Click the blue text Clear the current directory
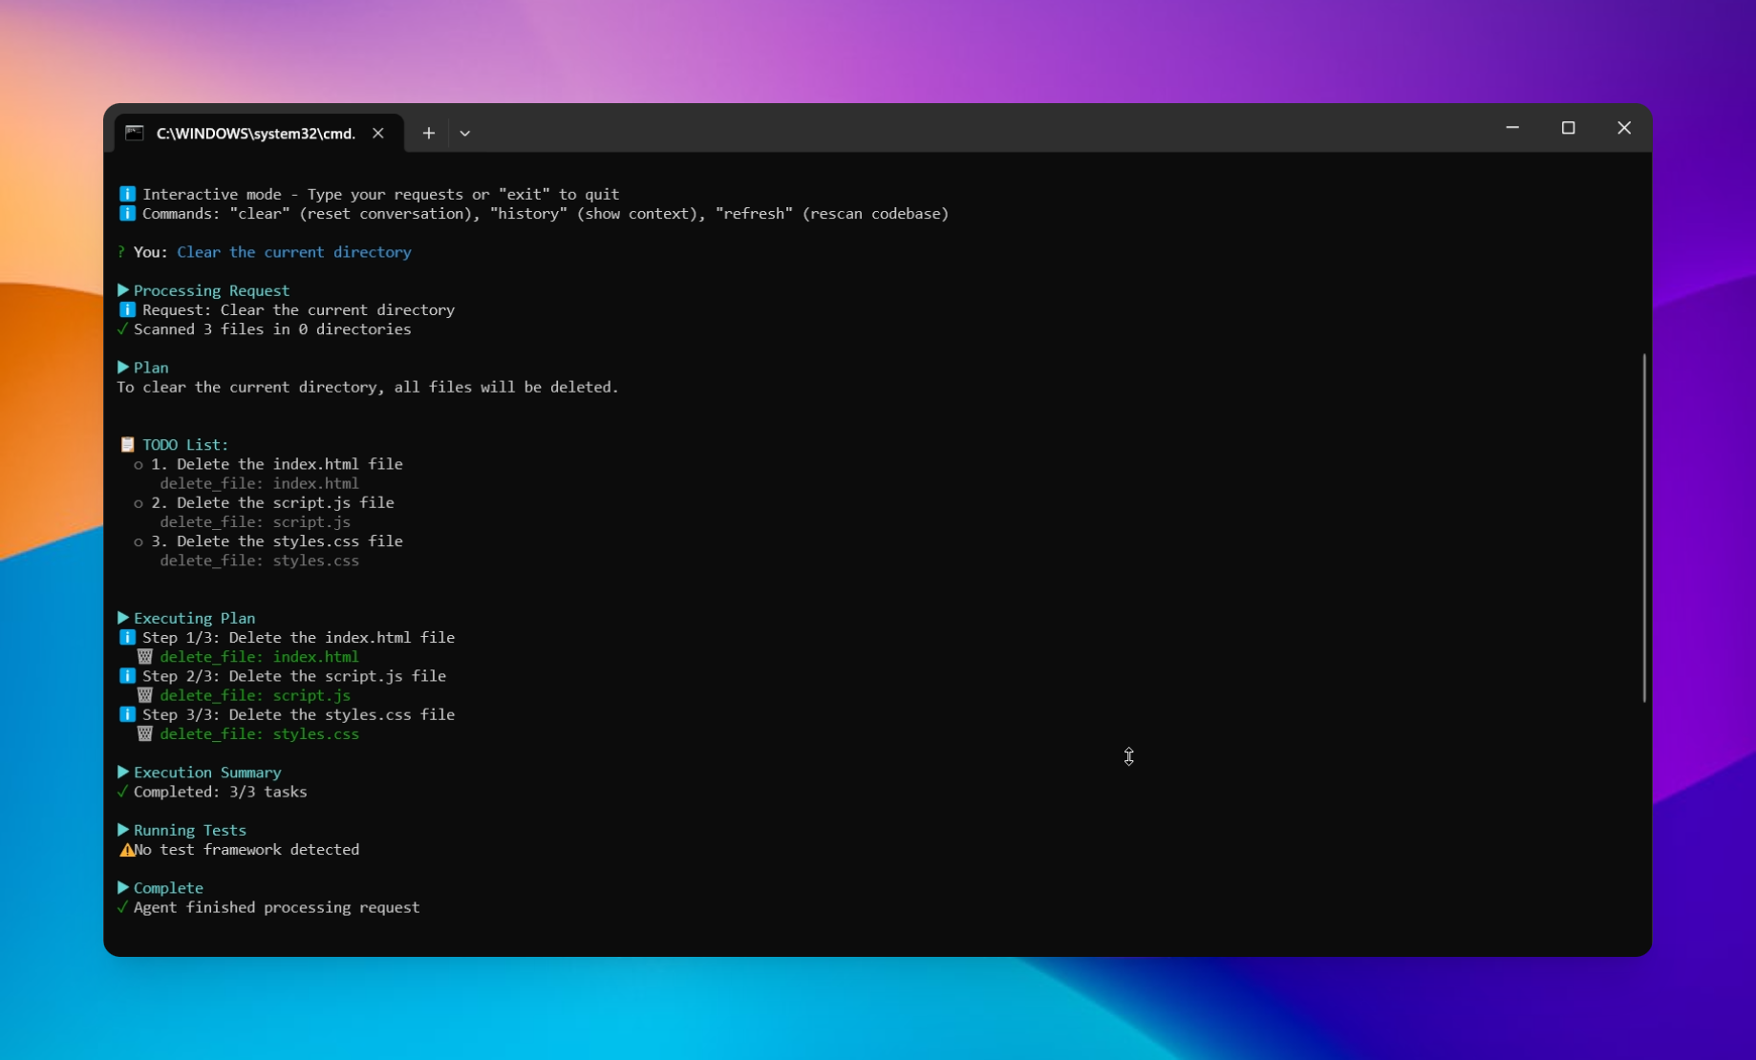The width and height of the screenshot is (1756, 1060). 294,252
